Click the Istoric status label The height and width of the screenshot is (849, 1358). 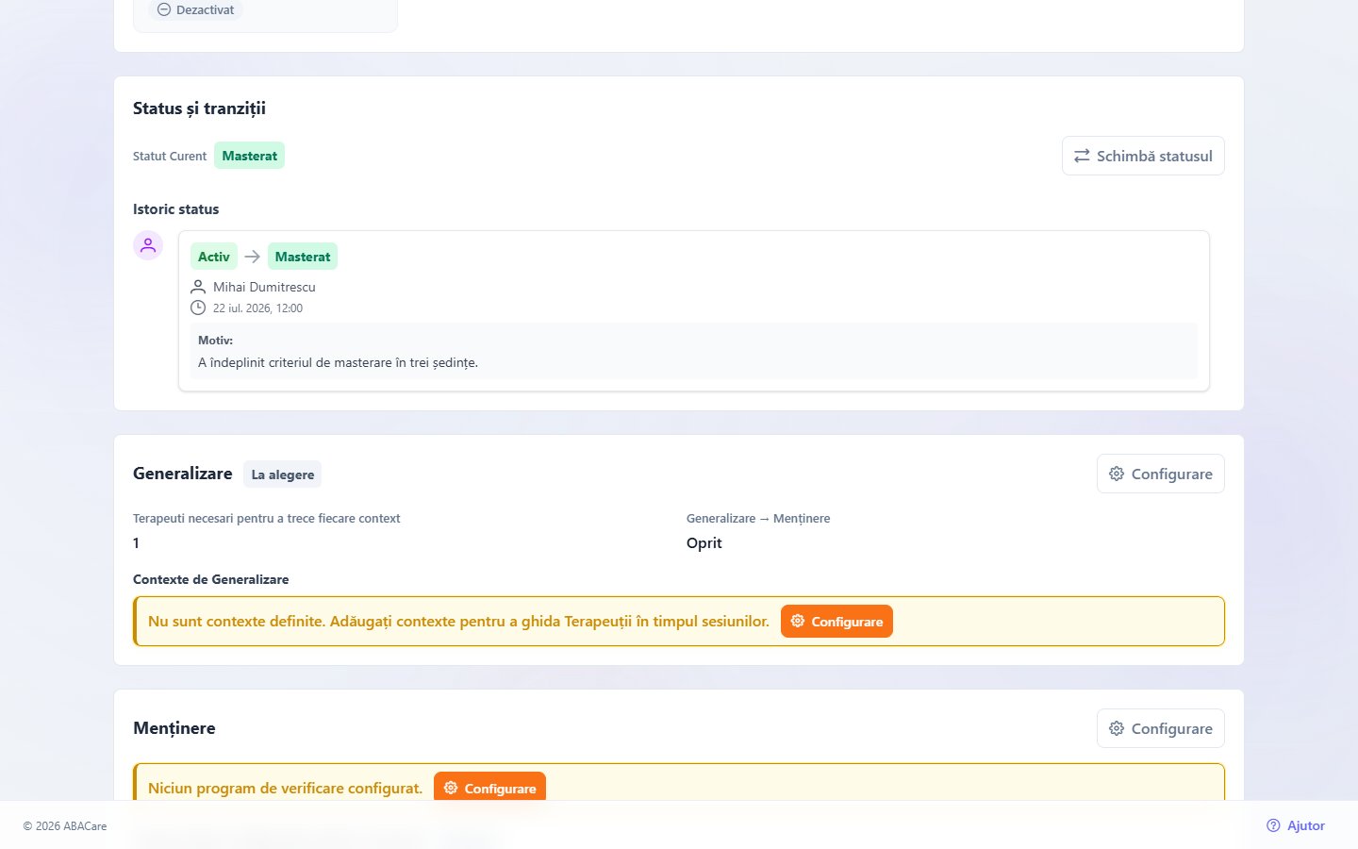tap(175, 209)
